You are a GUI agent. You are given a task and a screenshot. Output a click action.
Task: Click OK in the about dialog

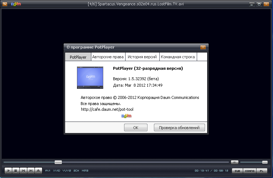click(x=136, y=127)
